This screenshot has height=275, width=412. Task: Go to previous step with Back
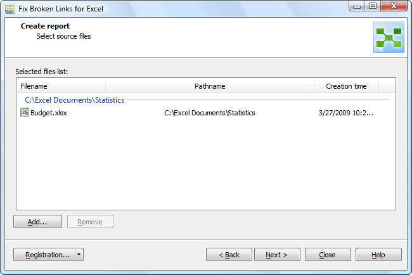pos(229,255)
